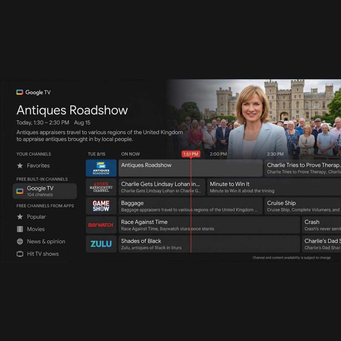The height and width of the screenshot is (341, 341).
Task: Click Today, 1:30 – 2:30 PM text
Action: [43, 122]
